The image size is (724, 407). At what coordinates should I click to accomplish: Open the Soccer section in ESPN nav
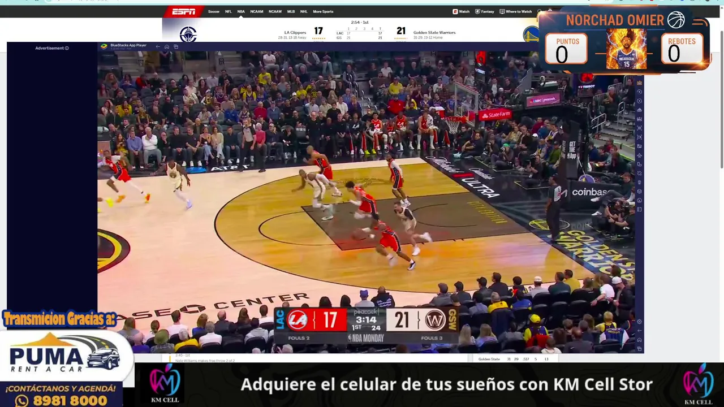pos(214,11)
